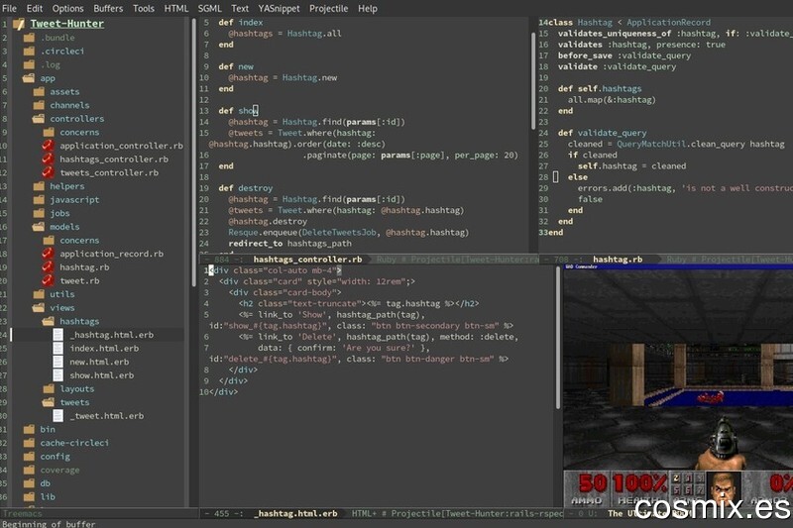This screenshot has width=793, height=528.
Task: Expand the javascript folder icon
Action: 39,199
